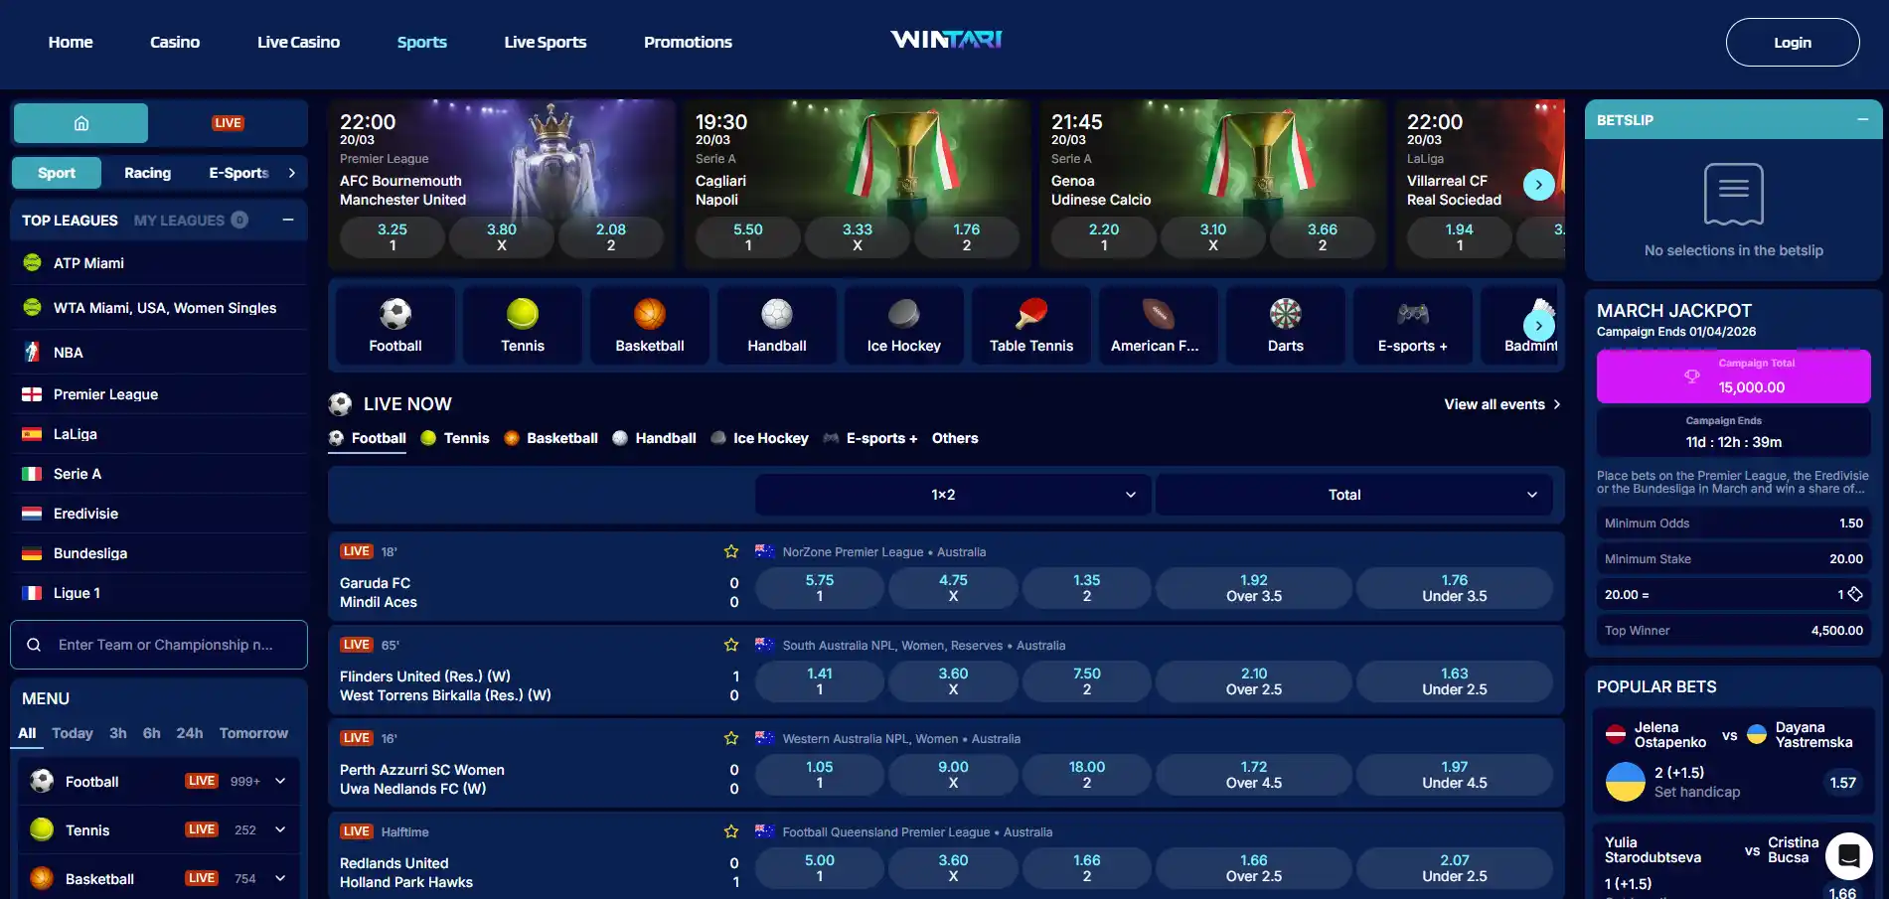Screen dimensions: 1889x899
Task: Filter live events by Handball
Action: (x=654, y=438)
